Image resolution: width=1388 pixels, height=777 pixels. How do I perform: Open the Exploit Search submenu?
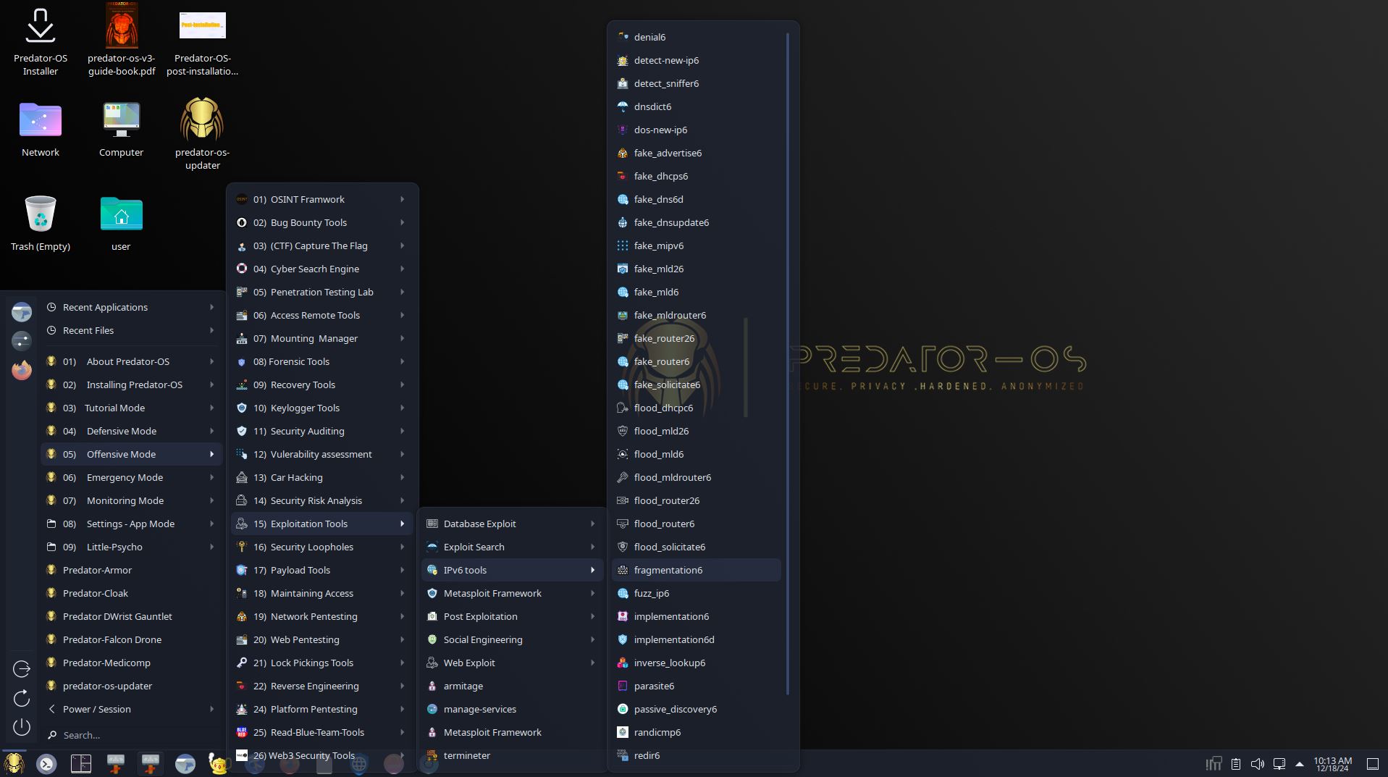click(512, 547)
